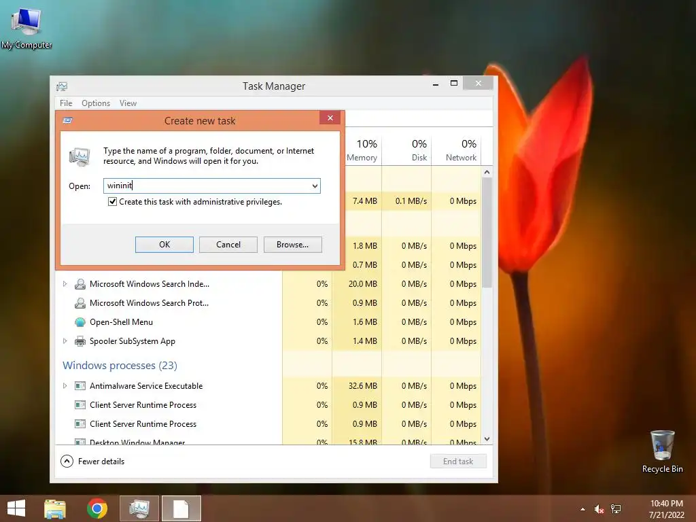This screenshot has width=696, height=522.
Task: Click the process list scroll up arrow
Action: [x=487, y=172]
